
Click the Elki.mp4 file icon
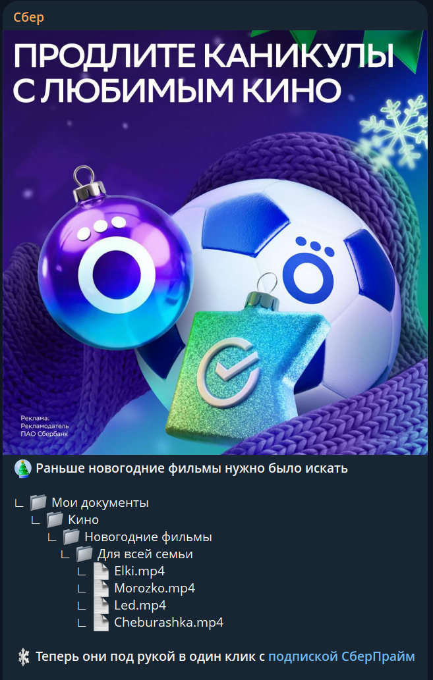click(x=101, y=571)
